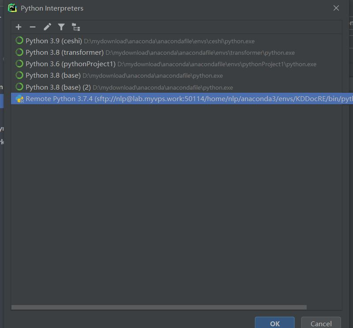Click the conda icon beside Python 3.8 (transformer)

(x=19, y=52)
